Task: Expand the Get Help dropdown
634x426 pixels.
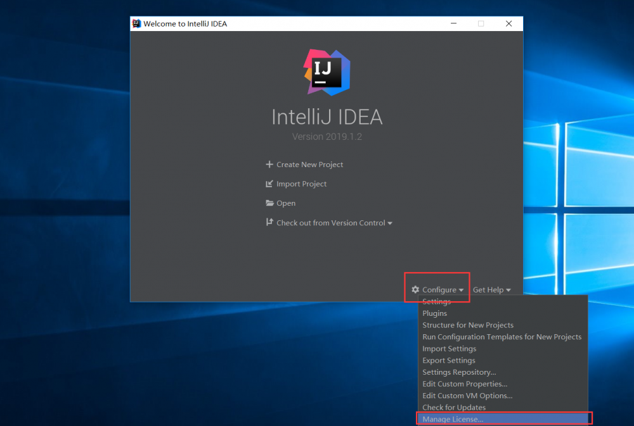Action: point(492,289)
